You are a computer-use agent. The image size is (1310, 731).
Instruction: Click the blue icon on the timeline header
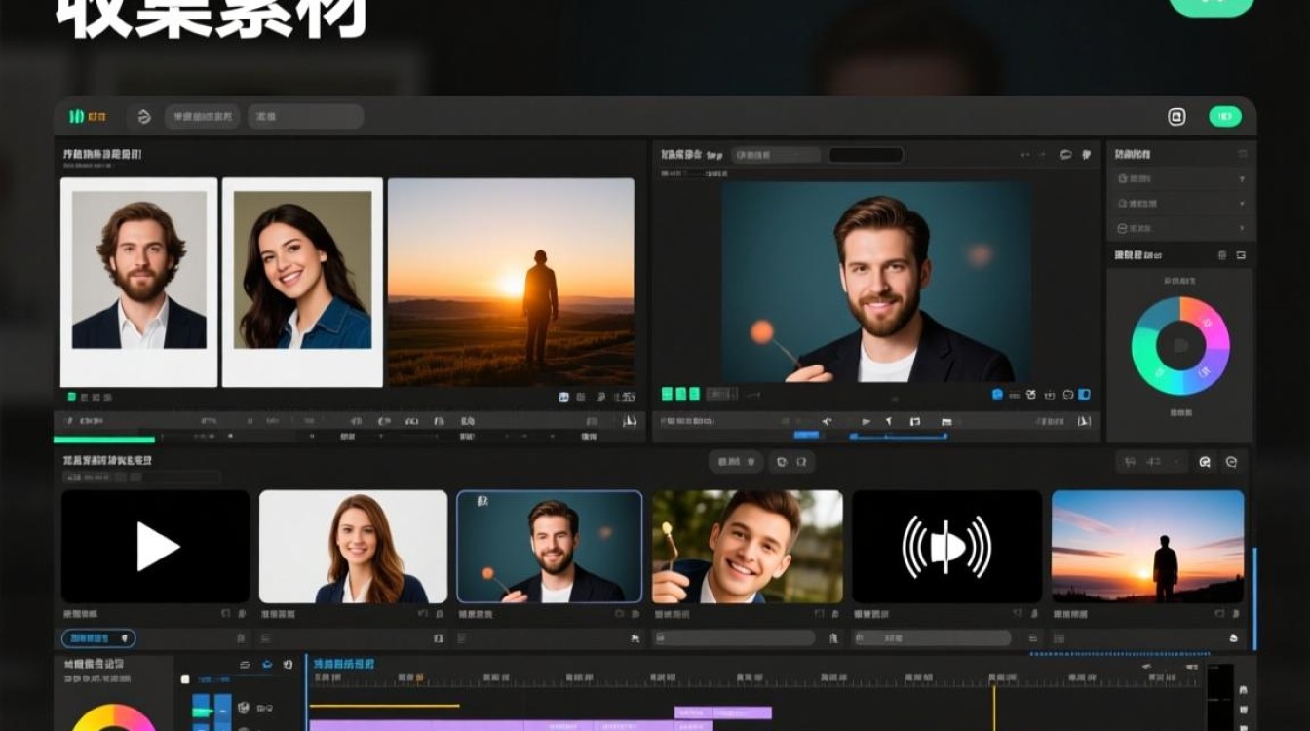pos(267,665)
